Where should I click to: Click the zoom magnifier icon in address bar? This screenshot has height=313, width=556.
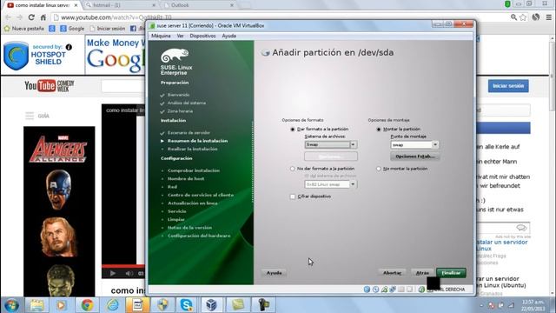pyautogui.click(x=513, y=17)
